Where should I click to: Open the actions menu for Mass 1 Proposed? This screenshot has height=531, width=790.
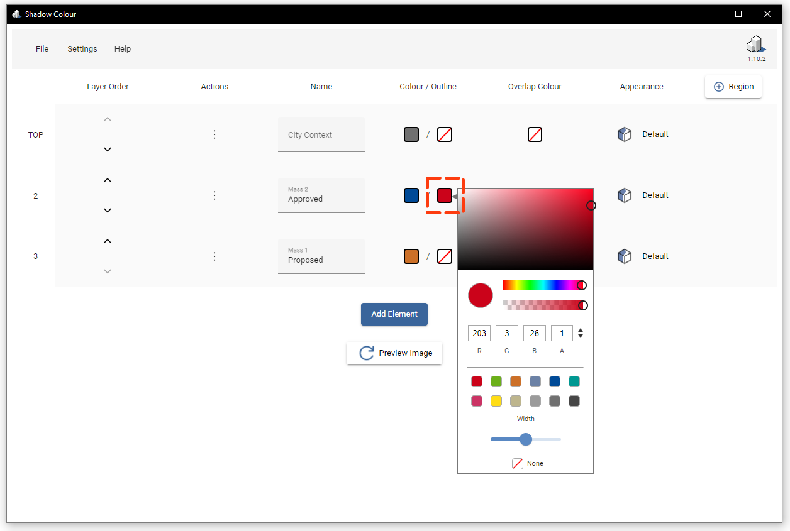[x=214, y=256]
